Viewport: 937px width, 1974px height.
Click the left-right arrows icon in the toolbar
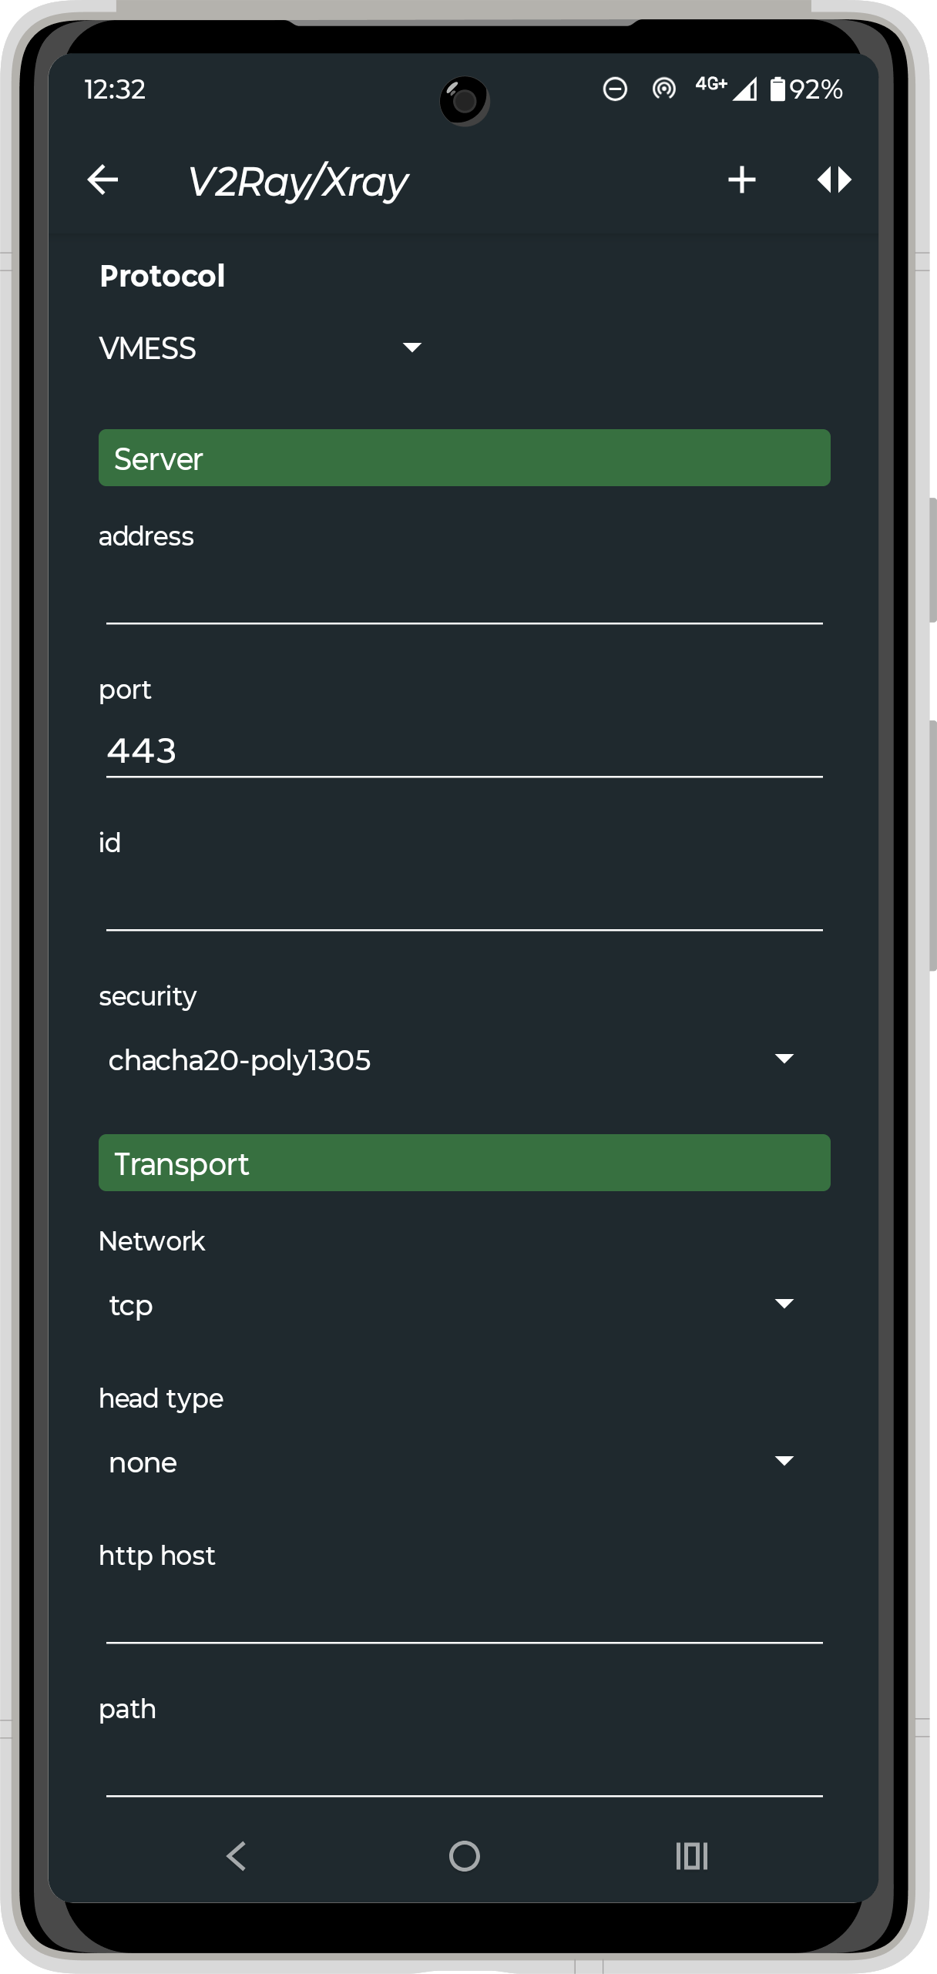click(835, 180)
